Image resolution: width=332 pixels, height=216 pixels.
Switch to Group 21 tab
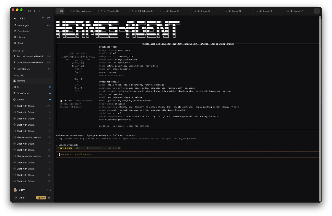234,11
